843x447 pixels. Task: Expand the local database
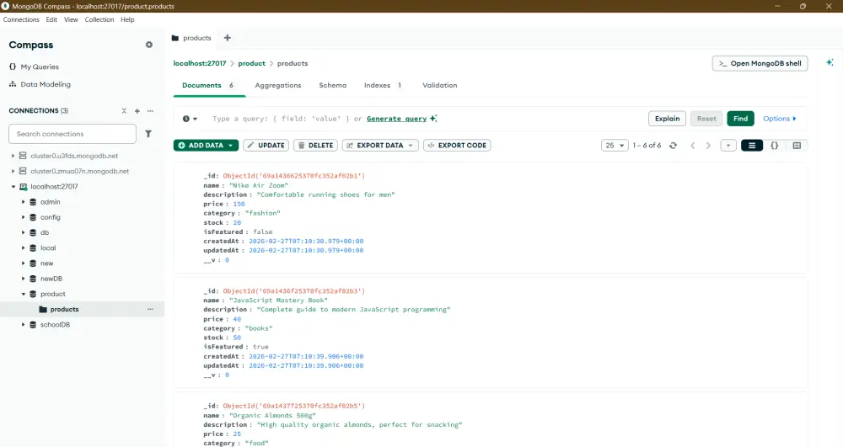pos(23,248)
